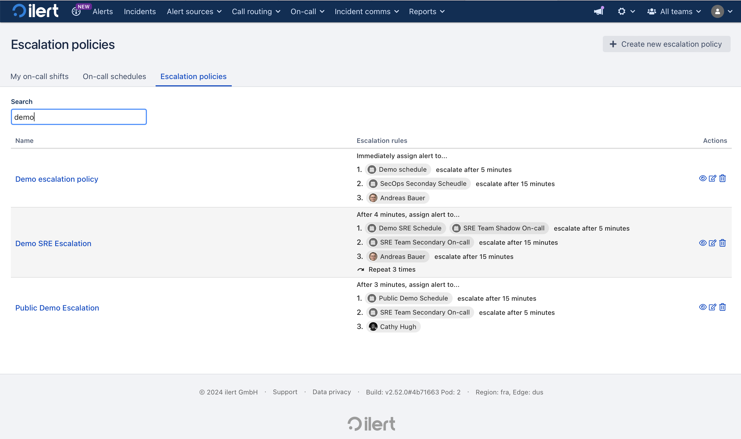Expand the Alert sources dropdown

(194, 11)
